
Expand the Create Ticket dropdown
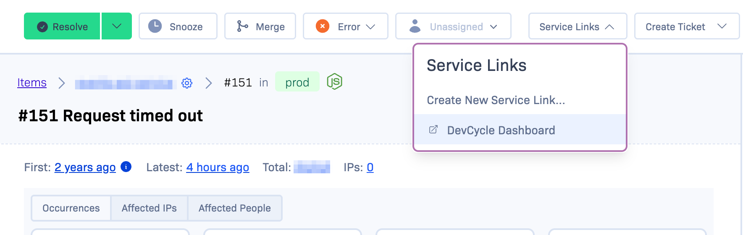[x=686, y=26]
